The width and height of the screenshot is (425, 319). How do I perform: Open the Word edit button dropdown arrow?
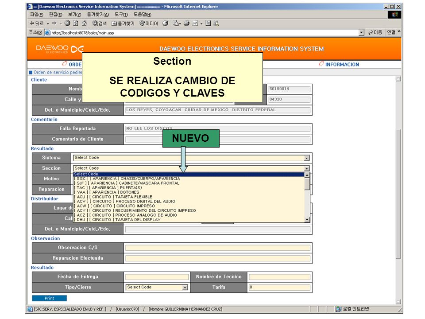[201, 24]
